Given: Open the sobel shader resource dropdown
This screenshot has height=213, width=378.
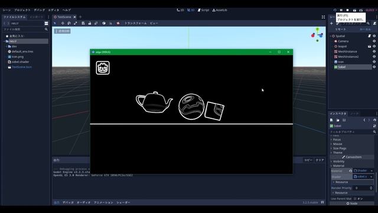Looking at the screenshot, I should [x=371, y=177].
